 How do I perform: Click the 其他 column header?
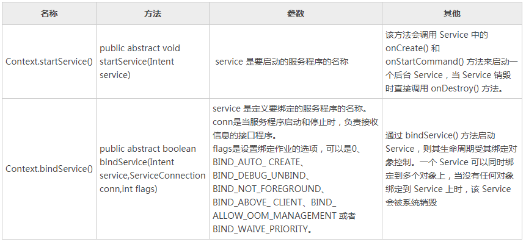[452, 14]
